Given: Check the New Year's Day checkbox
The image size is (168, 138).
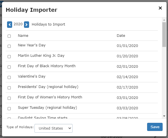Looking at the screenshot, I should tap(9, 46).
